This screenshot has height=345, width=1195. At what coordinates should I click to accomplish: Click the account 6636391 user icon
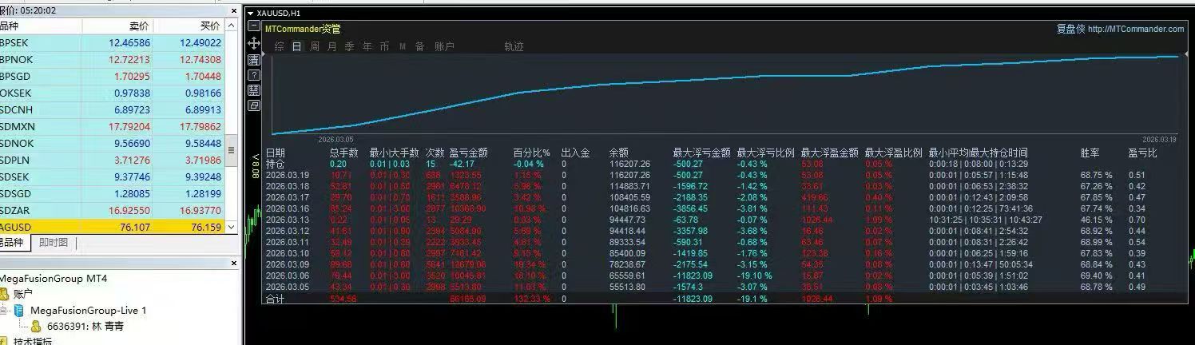point(36,326)
